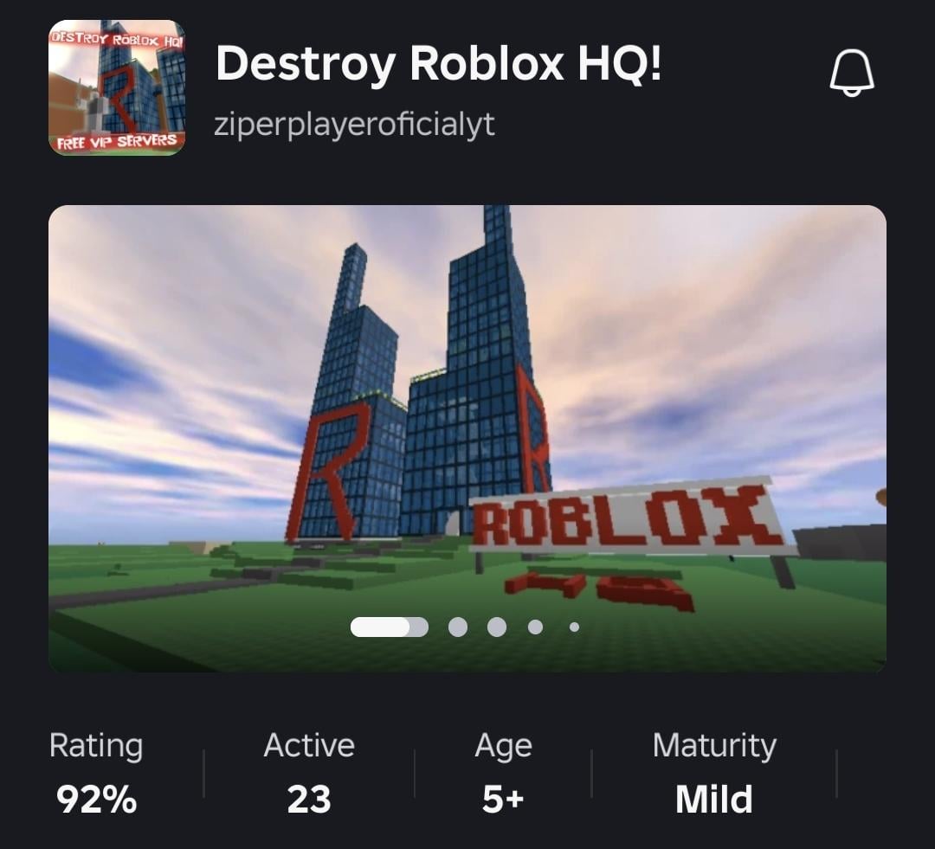The width and height of the screenshot is (935, 849).
Task: Select the smallest last carousel dot
Action: pos(574,627)
